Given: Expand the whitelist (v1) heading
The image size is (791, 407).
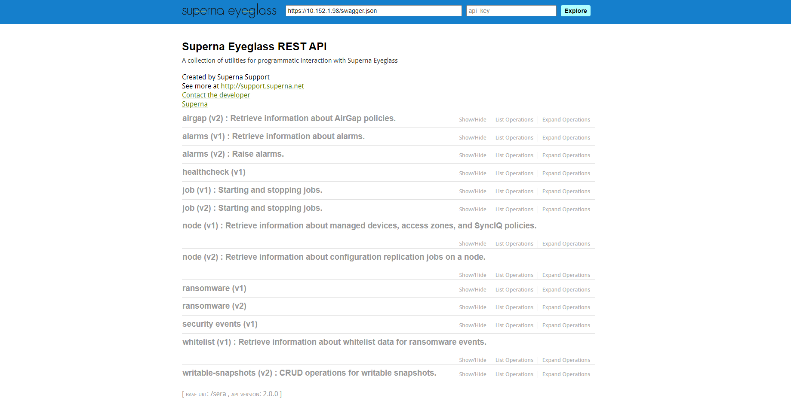Looking at the screenshot, I should click(x=334, y=342).
